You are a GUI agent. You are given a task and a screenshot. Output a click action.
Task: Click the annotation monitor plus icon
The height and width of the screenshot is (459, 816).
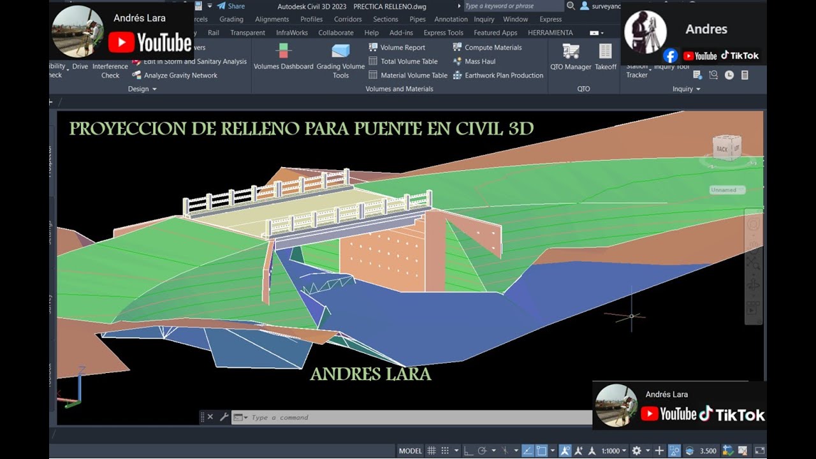coord(660,451)
